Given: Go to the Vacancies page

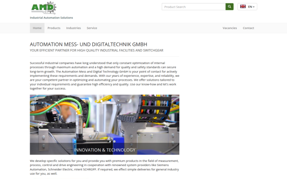Looking at the screenshot, I should pyautogui.click(x=230, y=28).
